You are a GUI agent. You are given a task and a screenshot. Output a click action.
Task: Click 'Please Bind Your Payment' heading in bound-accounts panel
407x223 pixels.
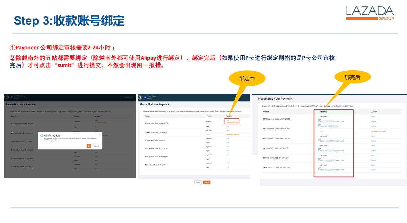275,99
